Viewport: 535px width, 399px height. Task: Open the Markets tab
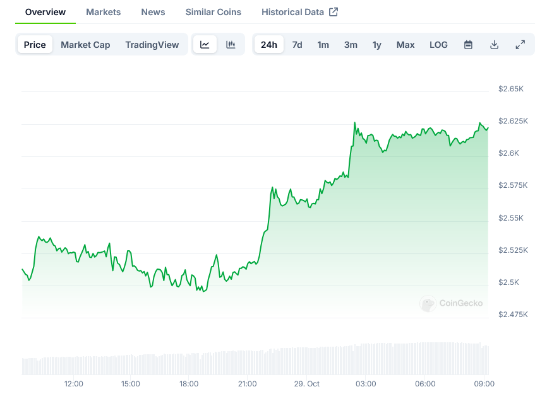[x=103, y=12]
